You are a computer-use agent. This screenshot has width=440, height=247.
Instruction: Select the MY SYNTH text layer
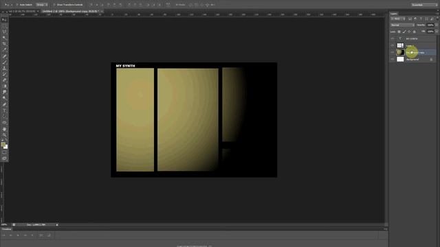click(412, 38)
